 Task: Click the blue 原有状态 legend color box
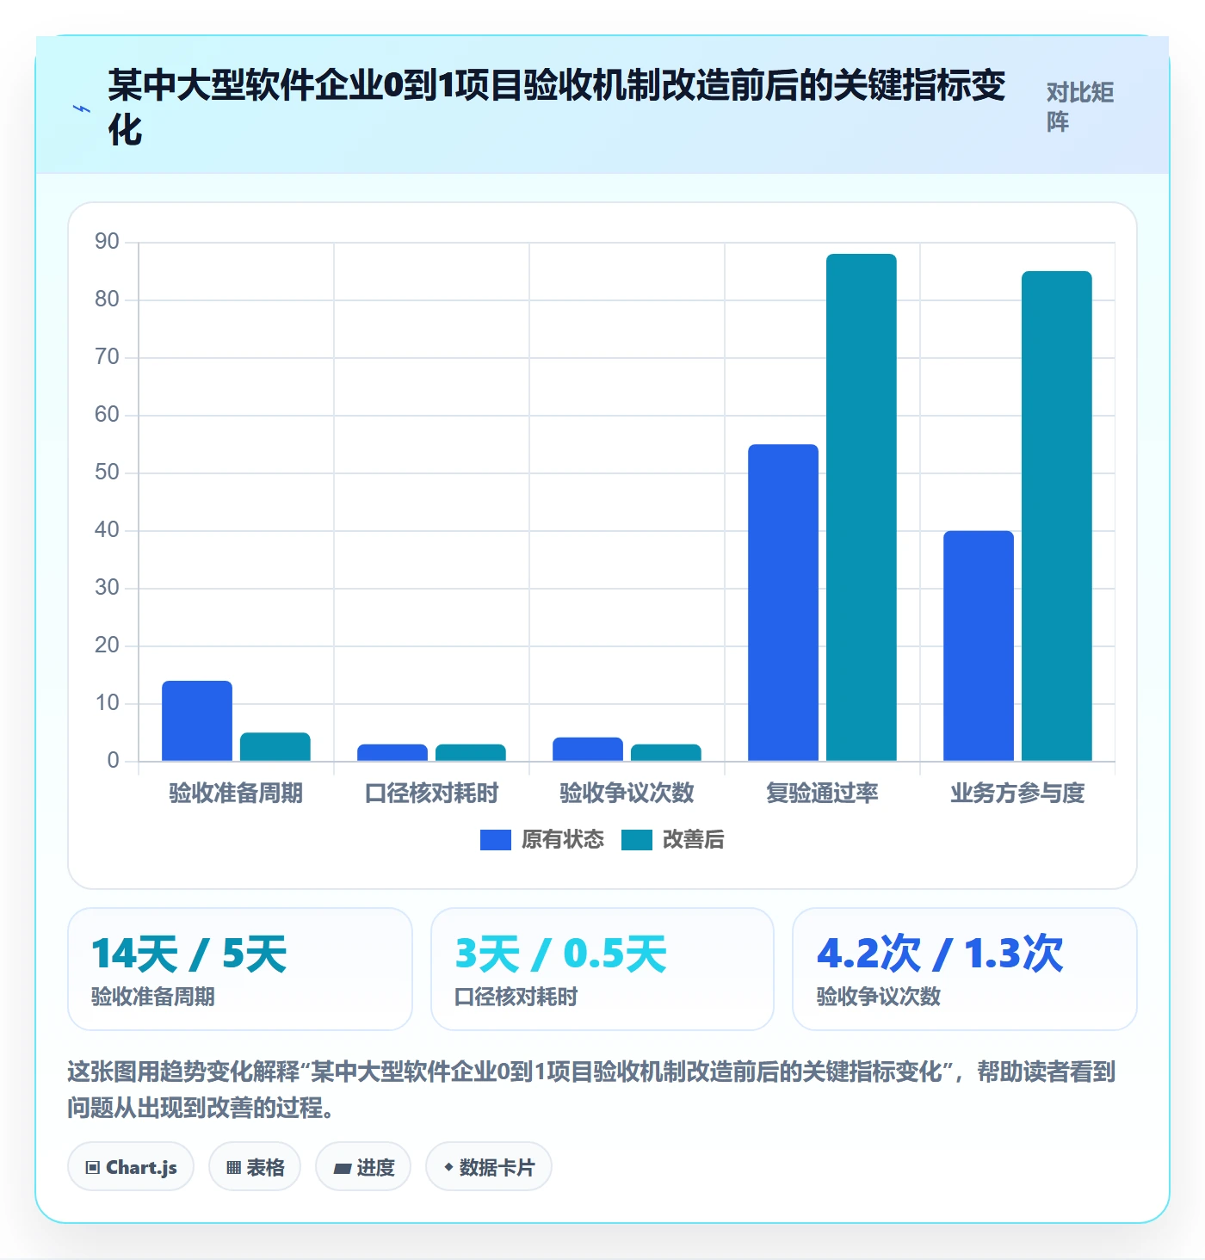pos(496,840)
